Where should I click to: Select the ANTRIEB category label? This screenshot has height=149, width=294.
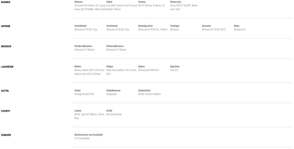coord(6,26)
